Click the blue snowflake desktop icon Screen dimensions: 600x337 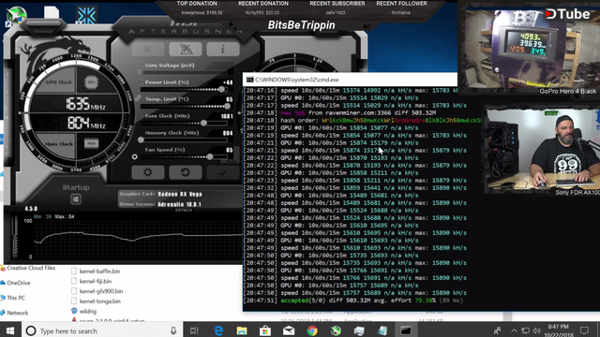coord(86,15)
